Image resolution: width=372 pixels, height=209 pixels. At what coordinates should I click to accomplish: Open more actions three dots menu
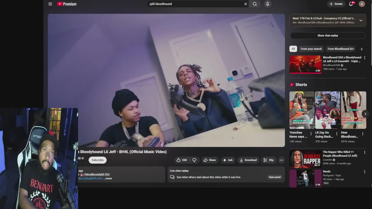click(x=281, y=160)
